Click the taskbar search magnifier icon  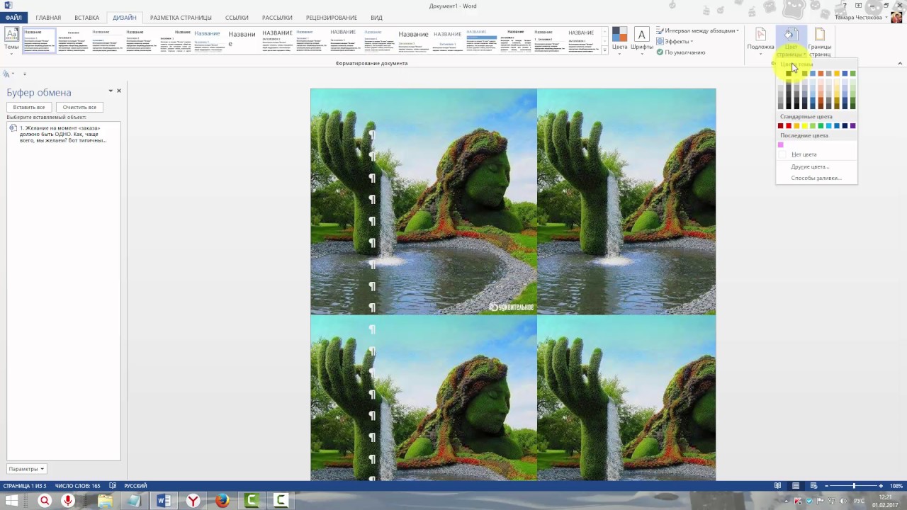(x=44, y=501)
